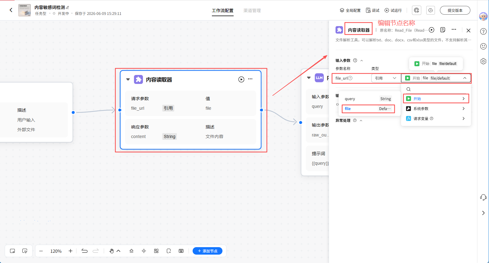
Task: Open 全局配置 global settings
Action: click(x=350, y=10)
